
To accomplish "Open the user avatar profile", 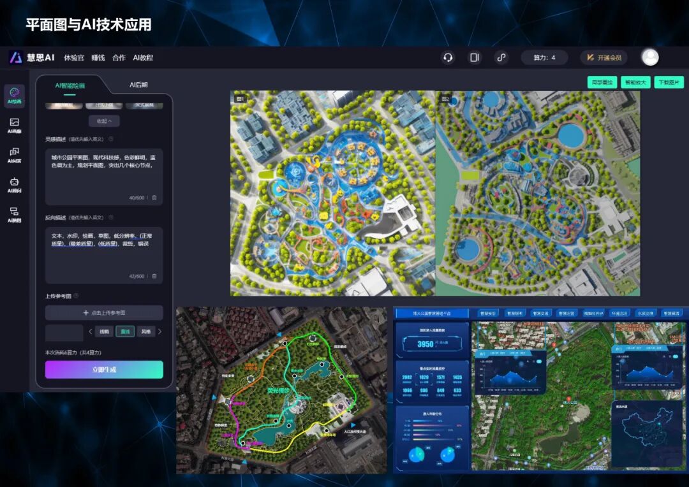I will (x=650, y=57).
